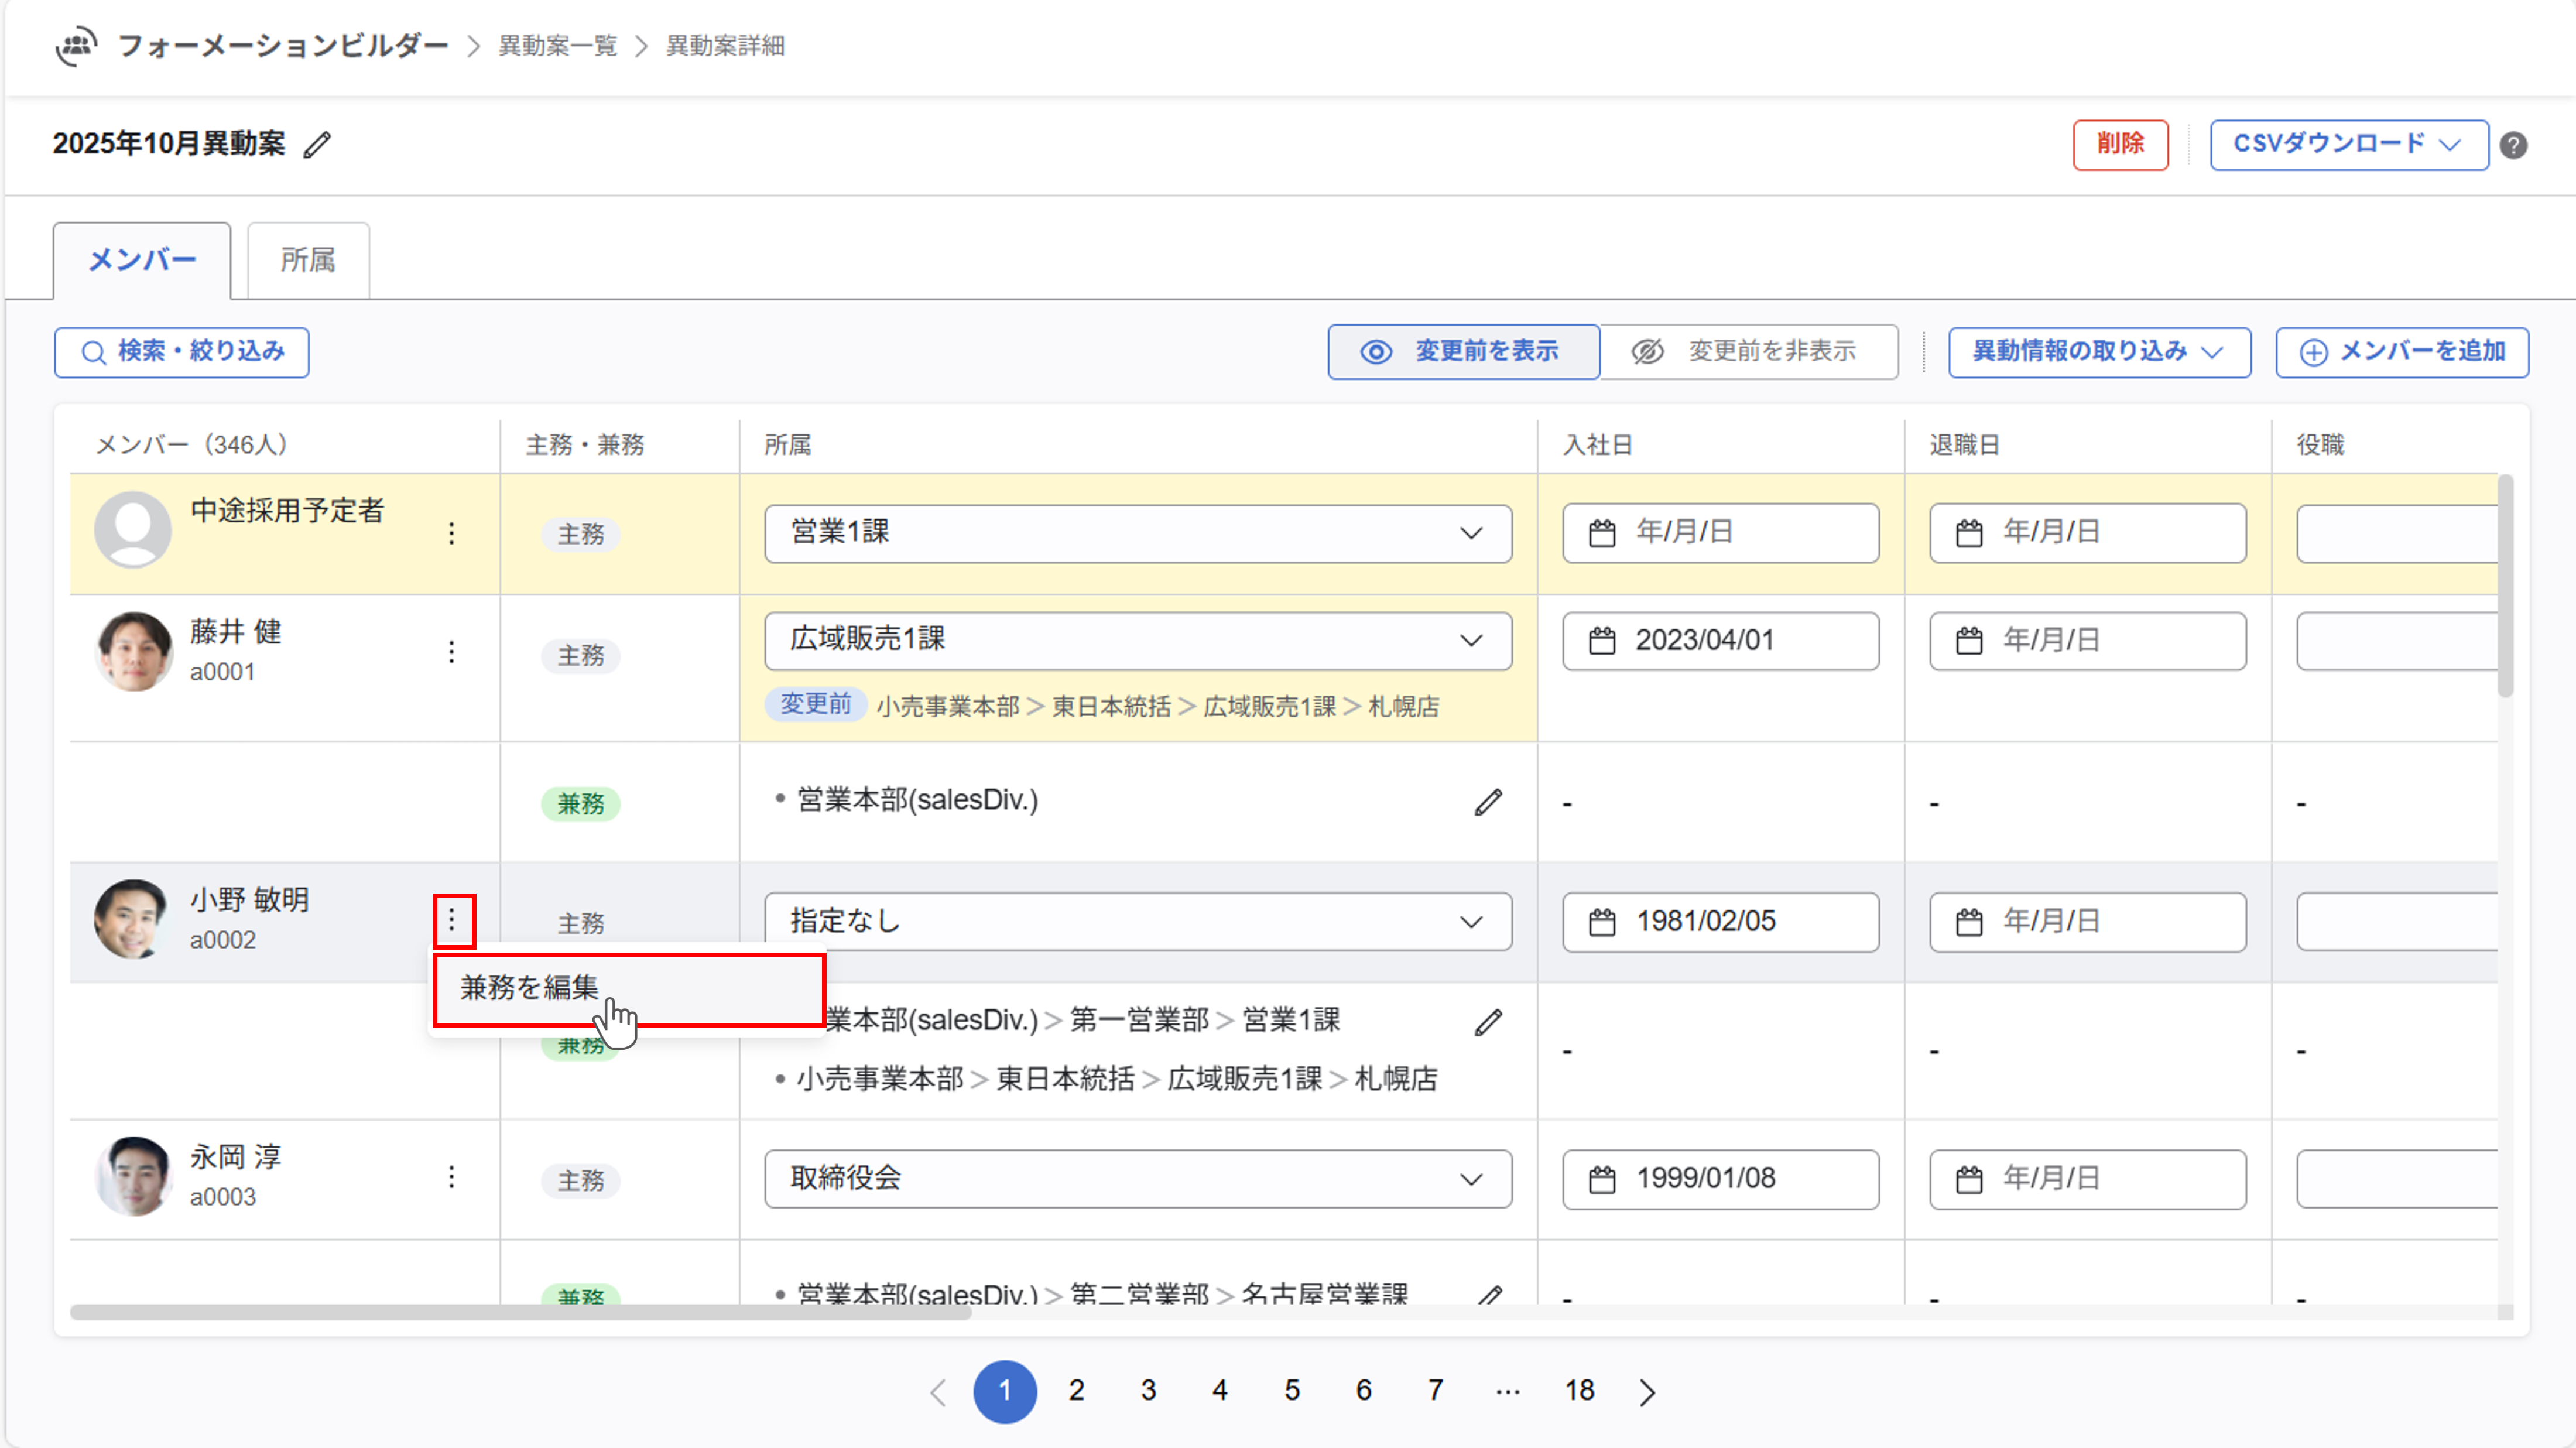Expand 営業1課 department dropdown
The height and width of the screenshot is (1448, 2576).
click(1137, 533)
